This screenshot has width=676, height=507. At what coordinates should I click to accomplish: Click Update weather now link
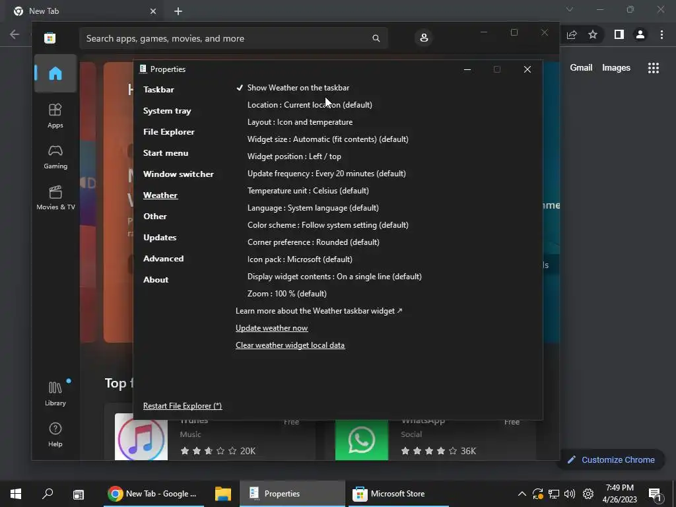[x=271, y=328]
